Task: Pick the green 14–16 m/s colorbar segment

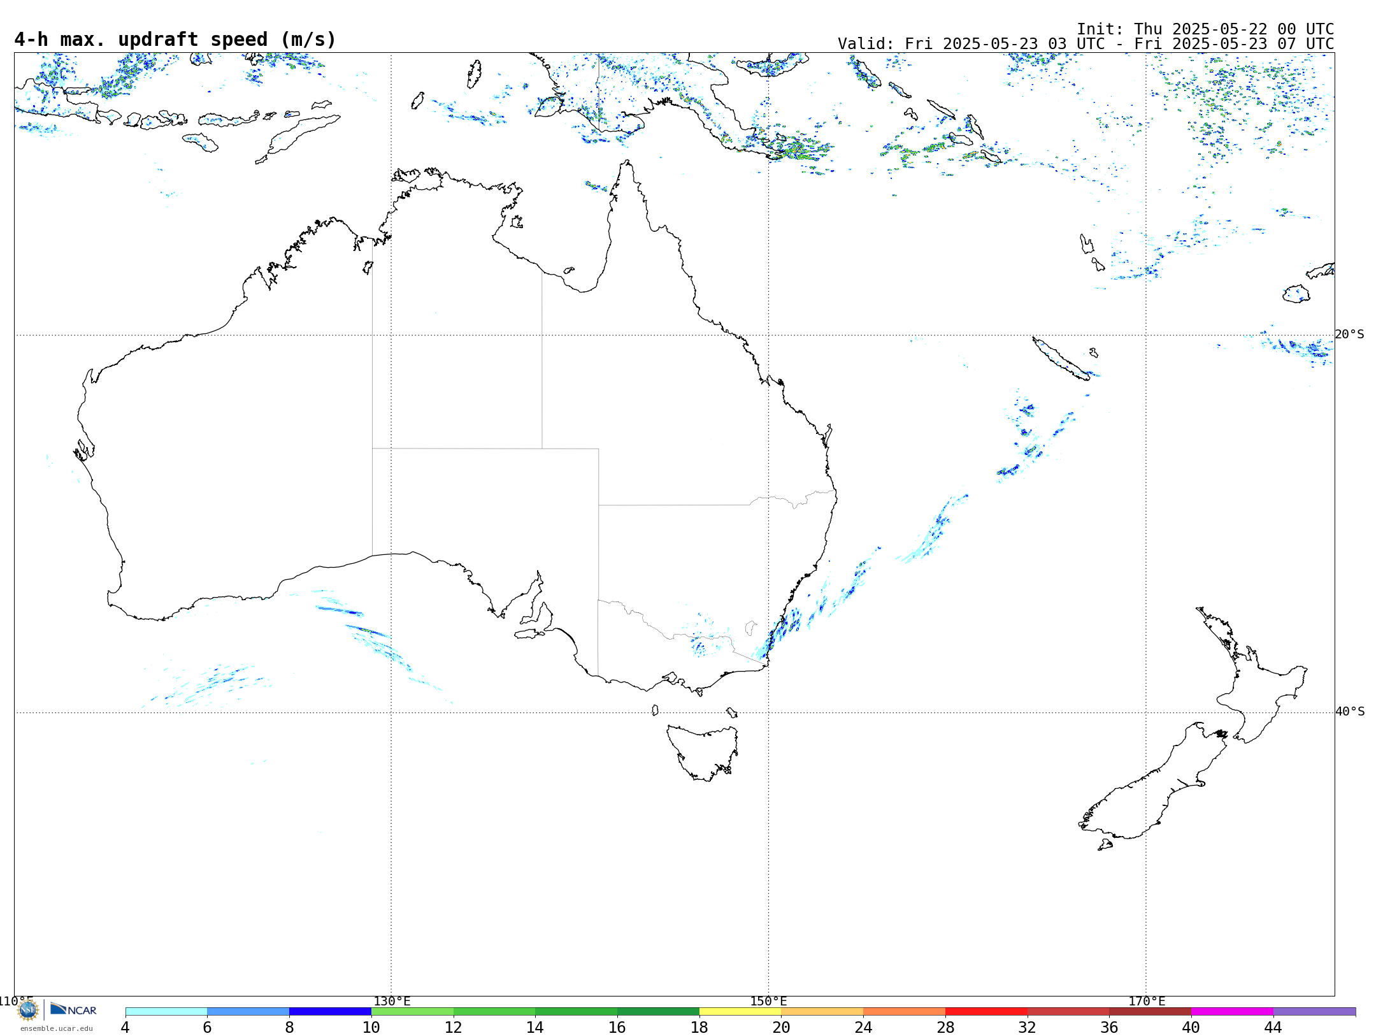Action: point(577,1012)
